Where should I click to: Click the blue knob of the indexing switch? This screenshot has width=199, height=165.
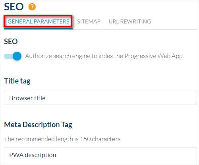(x=17, y=56)
